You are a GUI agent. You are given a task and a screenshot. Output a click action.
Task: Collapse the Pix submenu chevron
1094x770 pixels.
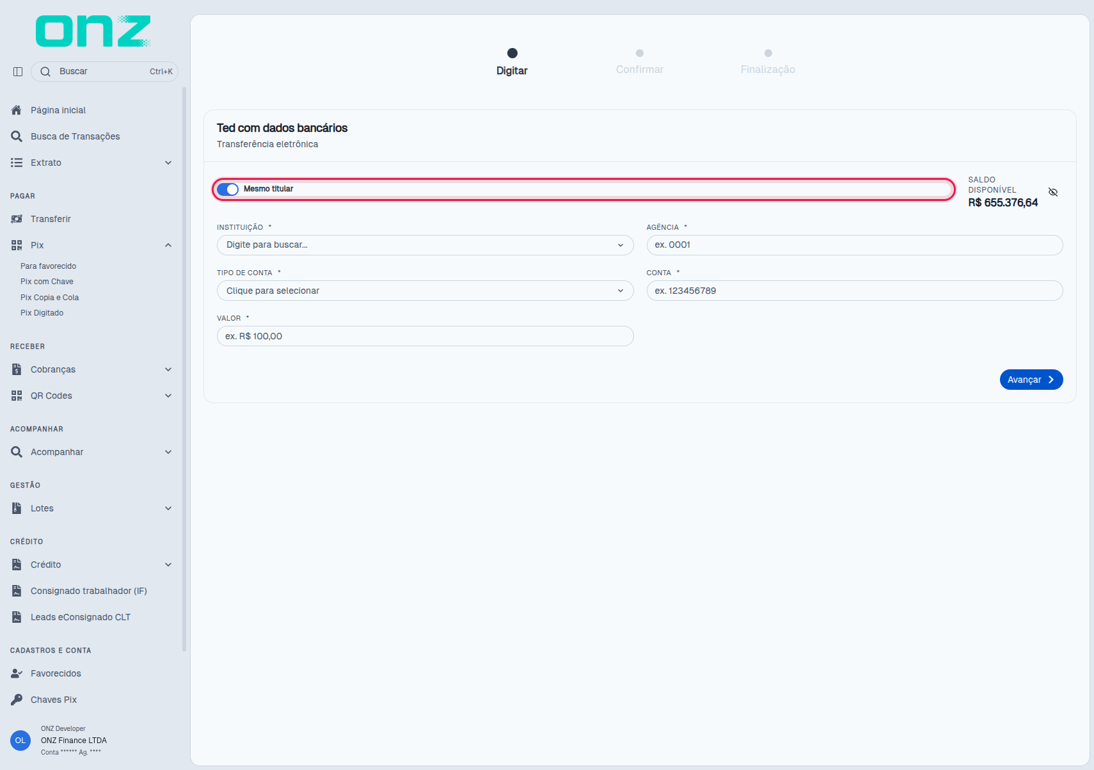coord(168,245)
